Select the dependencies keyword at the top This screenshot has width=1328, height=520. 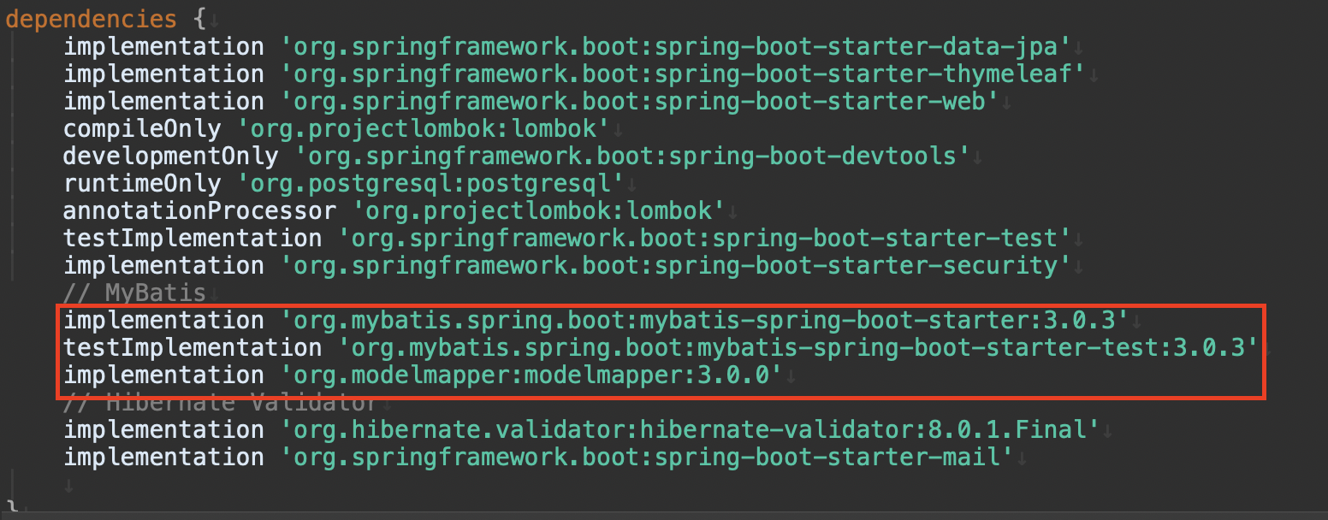(x=90, y=17)
